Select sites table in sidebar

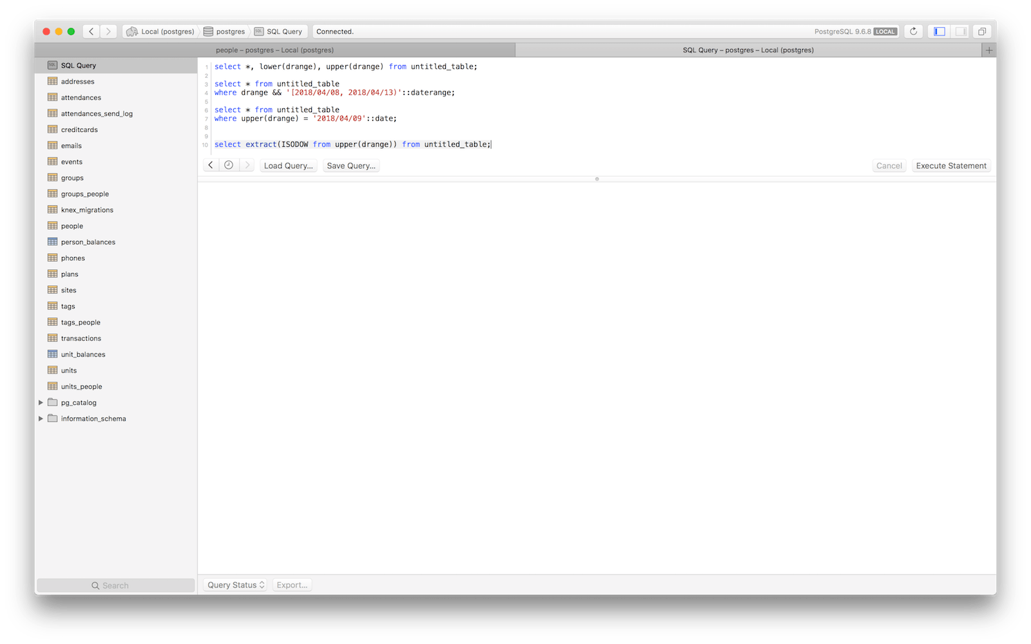coord(116,290)
